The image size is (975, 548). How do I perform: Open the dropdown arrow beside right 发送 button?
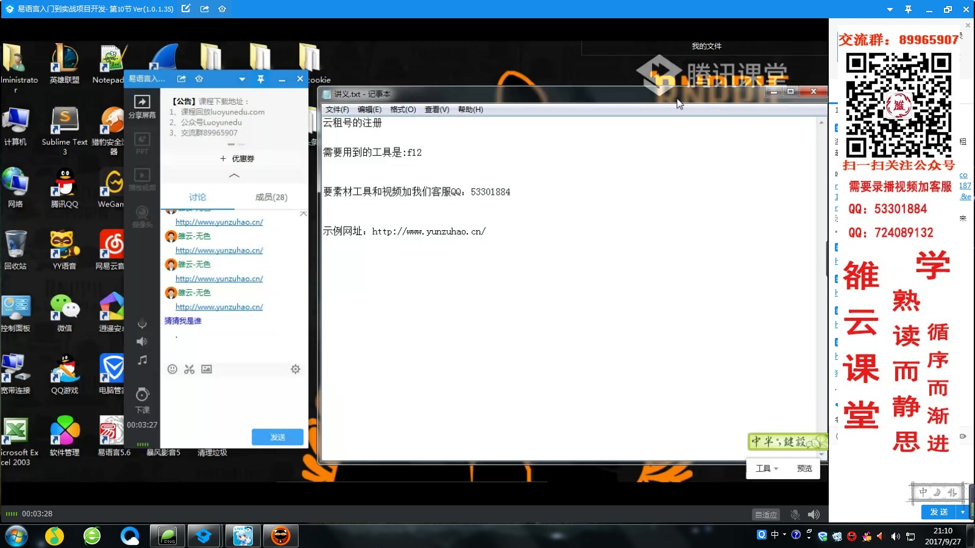(x=963, y=512)
